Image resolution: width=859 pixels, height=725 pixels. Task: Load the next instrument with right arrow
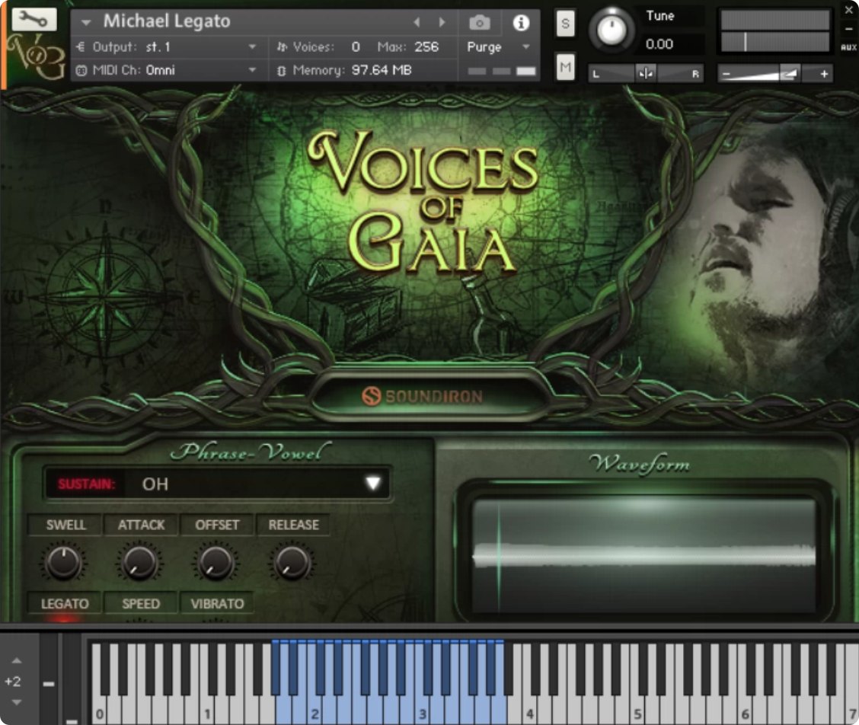coord(442,22)
